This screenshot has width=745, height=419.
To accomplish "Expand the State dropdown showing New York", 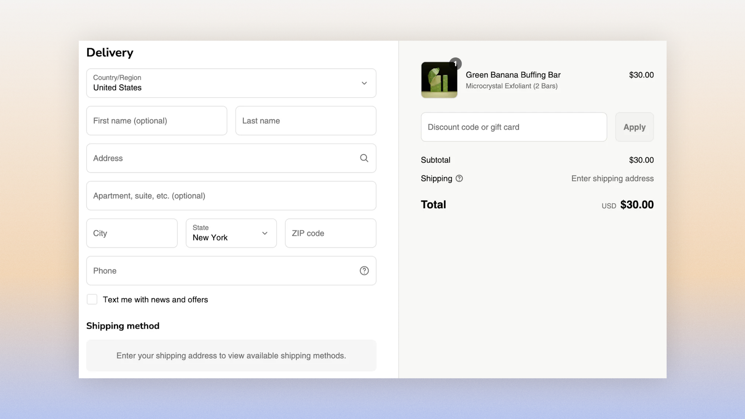I will 231,233.
